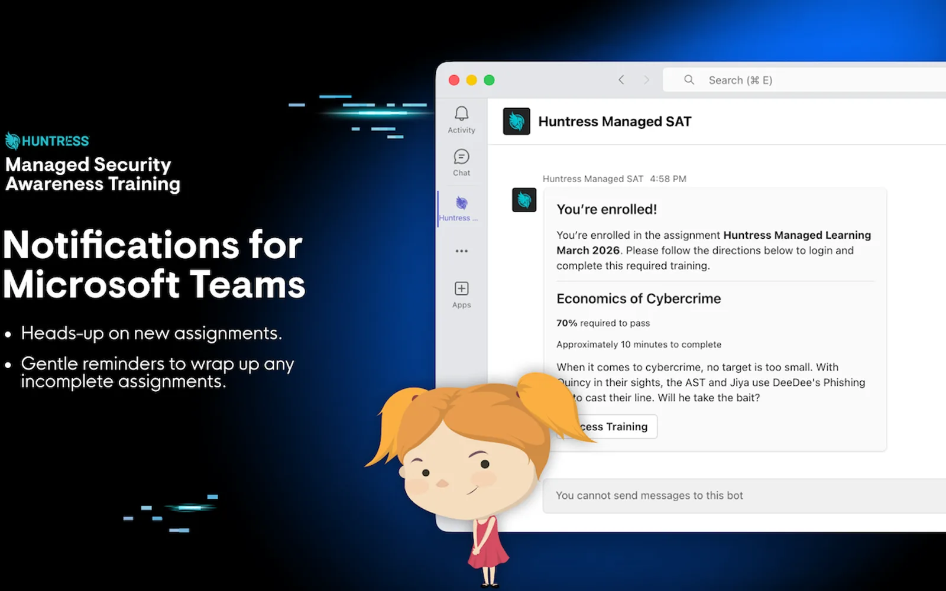Image resolution: width=946 pixels, height=591 pixels.
Task: Select the Huntress app in sidebar
Action: 459,209
